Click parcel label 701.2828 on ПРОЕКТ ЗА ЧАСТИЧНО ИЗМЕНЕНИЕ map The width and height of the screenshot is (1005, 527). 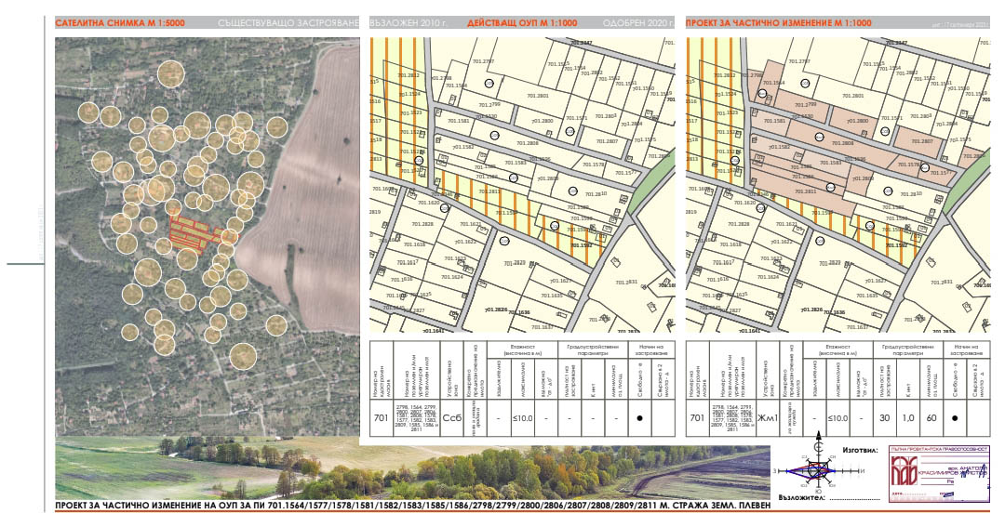click(x=739, y=224)
